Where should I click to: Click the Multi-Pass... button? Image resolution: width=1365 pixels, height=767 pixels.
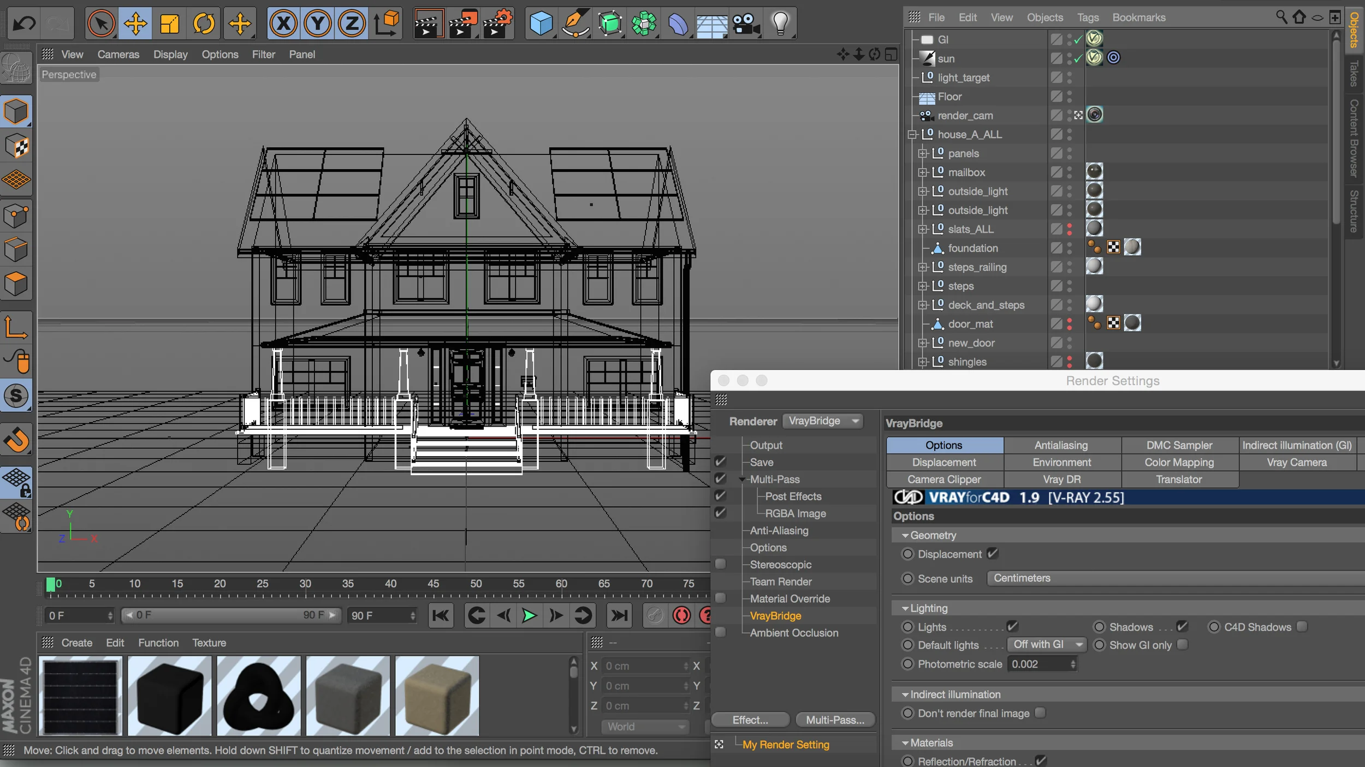pos(835,720)
